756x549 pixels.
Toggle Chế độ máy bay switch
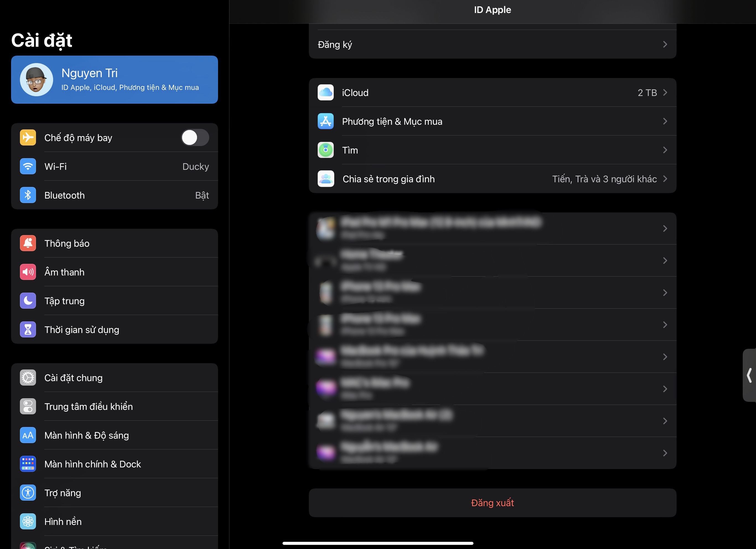[195, 137]
